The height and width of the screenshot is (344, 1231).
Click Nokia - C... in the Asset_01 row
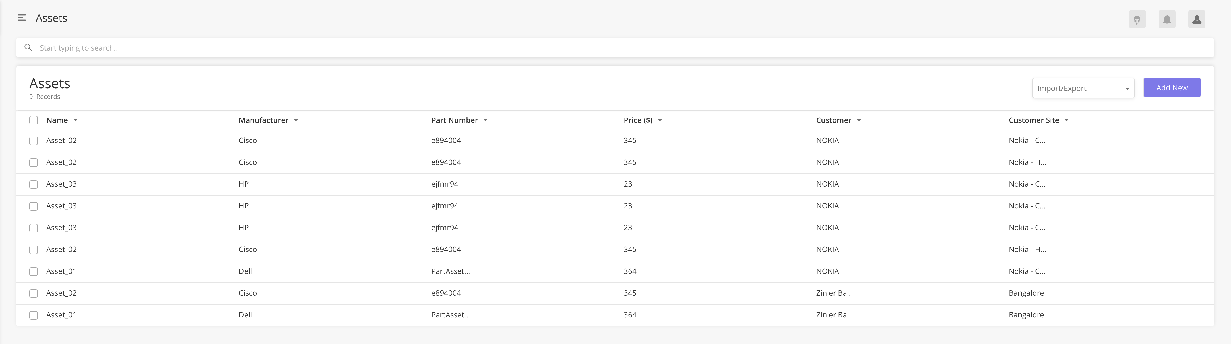1027,271
